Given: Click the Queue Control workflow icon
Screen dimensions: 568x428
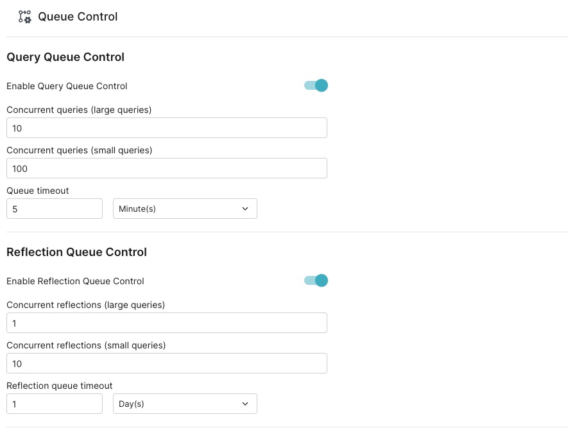Looking at the screenshot, I should pos(24,16).
